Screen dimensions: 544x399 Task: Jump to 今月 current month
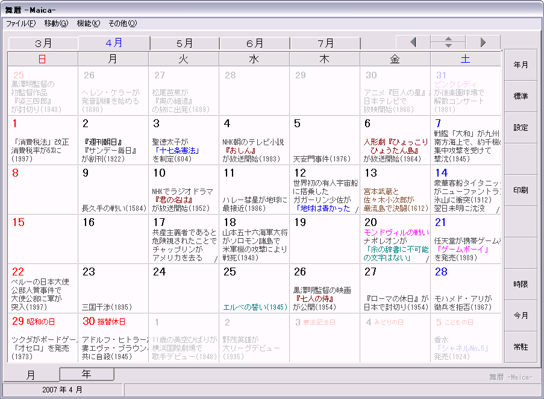point(521,315)
